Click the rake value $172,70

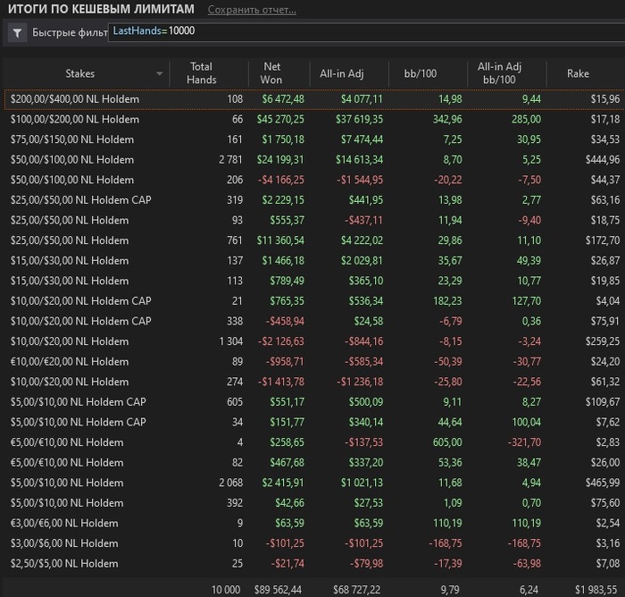click(x=603, y=240)
